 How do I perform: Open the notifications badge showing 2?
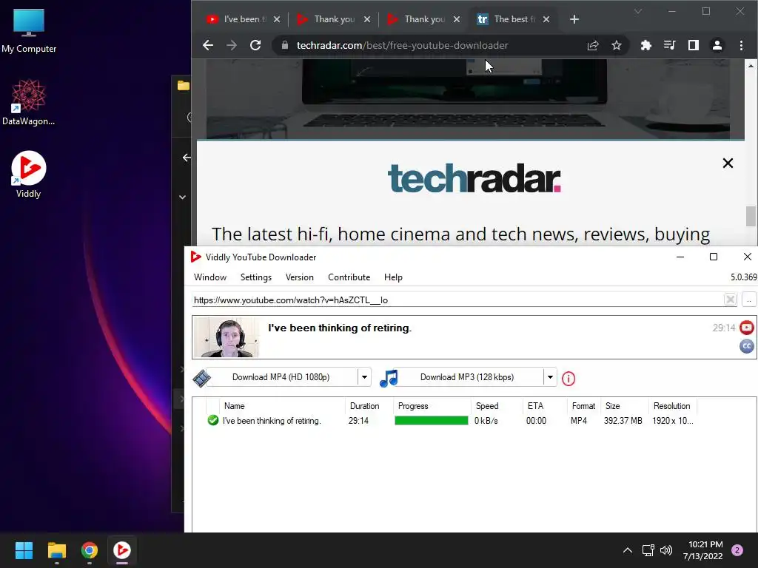pos(737,550)
